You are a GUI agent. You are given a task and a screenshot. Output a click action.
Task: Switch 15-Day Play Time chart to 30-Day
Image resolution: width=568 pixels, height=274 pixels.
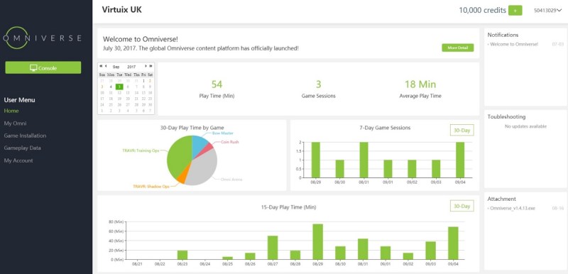pyautogui.click(x=462, y=206)
